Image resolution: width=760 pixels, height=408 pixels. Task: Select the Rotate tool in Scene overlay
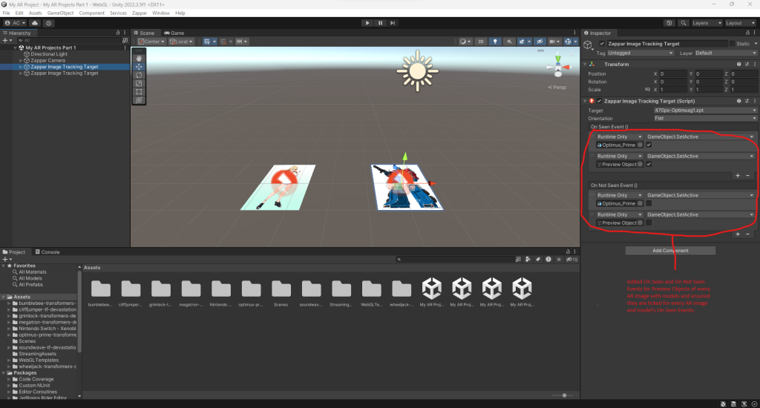(139, 75)
